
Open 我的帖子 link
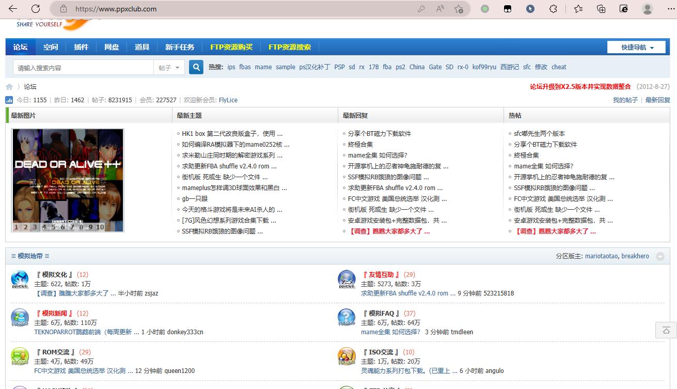pyautogui.click(x=625, y=100)
